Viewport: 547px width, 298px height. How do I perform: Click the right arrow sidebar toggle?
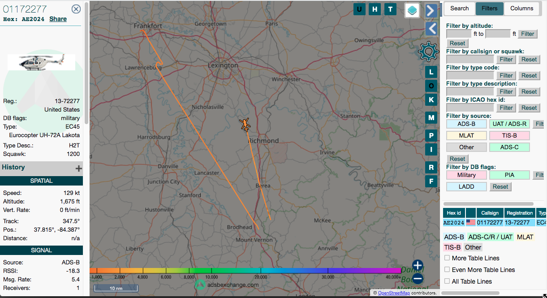[x=431, y=11]
